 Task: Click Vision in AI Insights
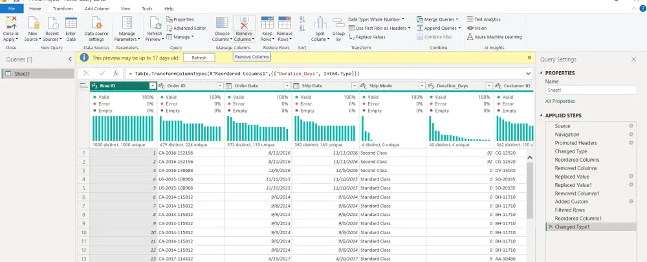point(477,28)
